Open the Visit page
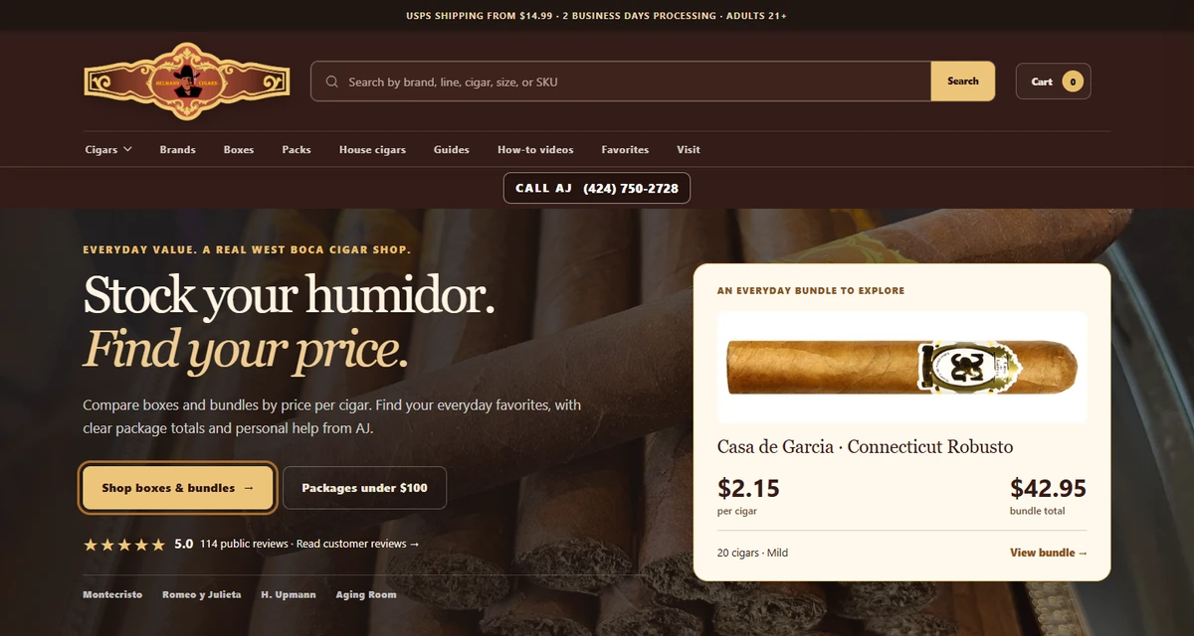 (689, 150)
